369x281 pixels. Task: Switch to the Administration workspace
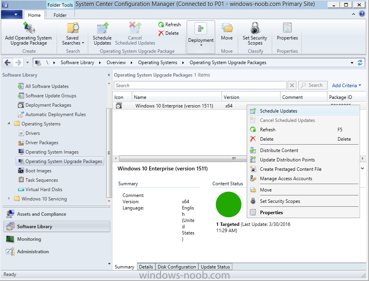point(57,252)
